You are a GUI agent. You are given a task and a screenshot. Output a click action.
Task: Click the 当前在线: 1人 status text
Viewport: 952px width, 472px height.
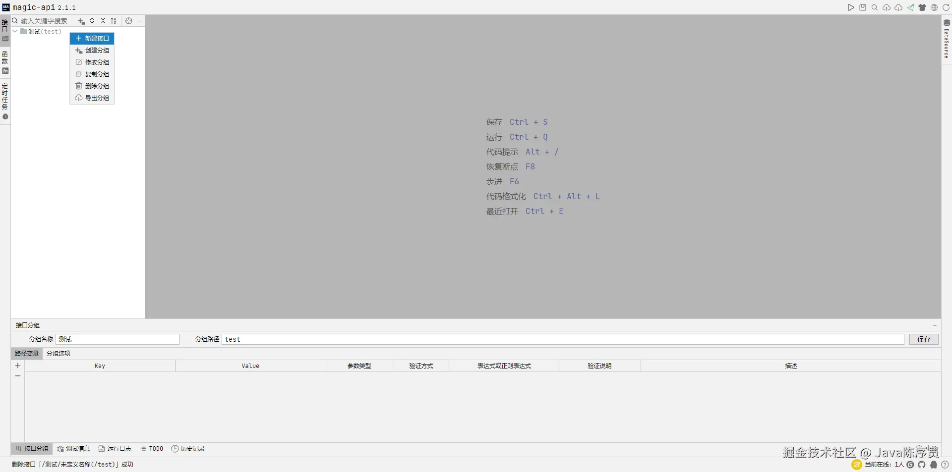pos(884,465)
